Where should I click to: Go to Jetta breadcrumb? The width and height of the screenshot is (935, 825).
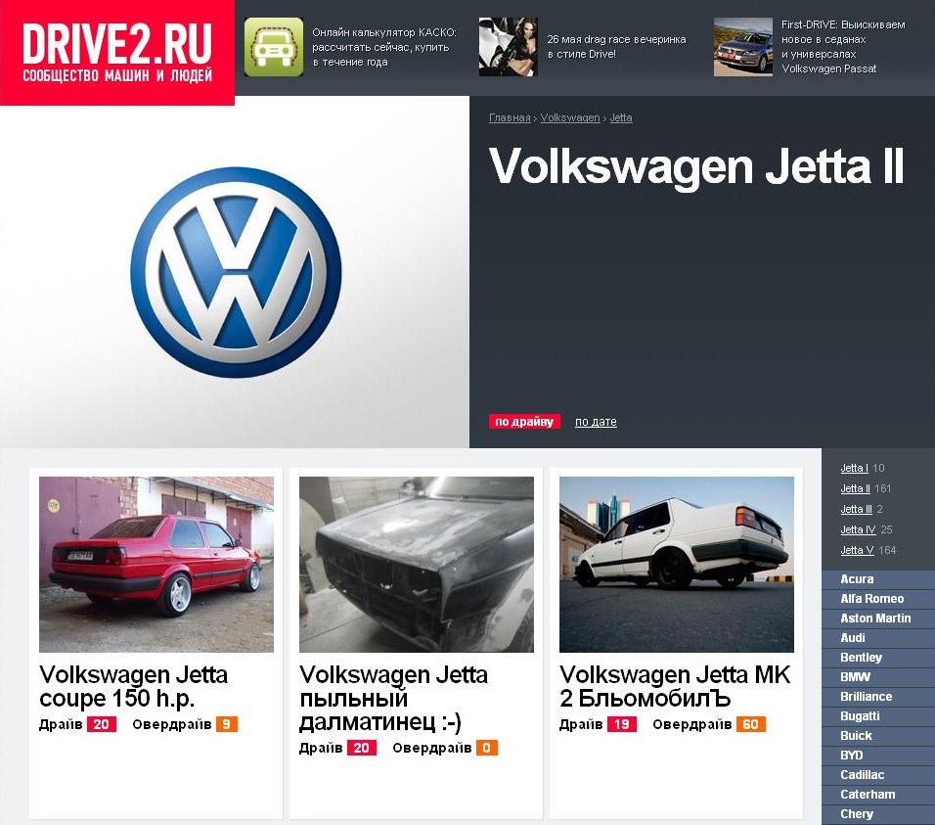coord(621,117)
